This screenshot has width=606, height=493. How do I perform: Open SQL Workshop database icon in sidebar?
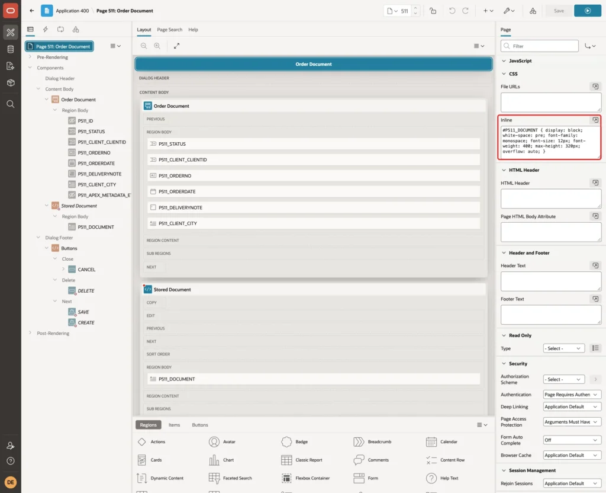[11, 49]
